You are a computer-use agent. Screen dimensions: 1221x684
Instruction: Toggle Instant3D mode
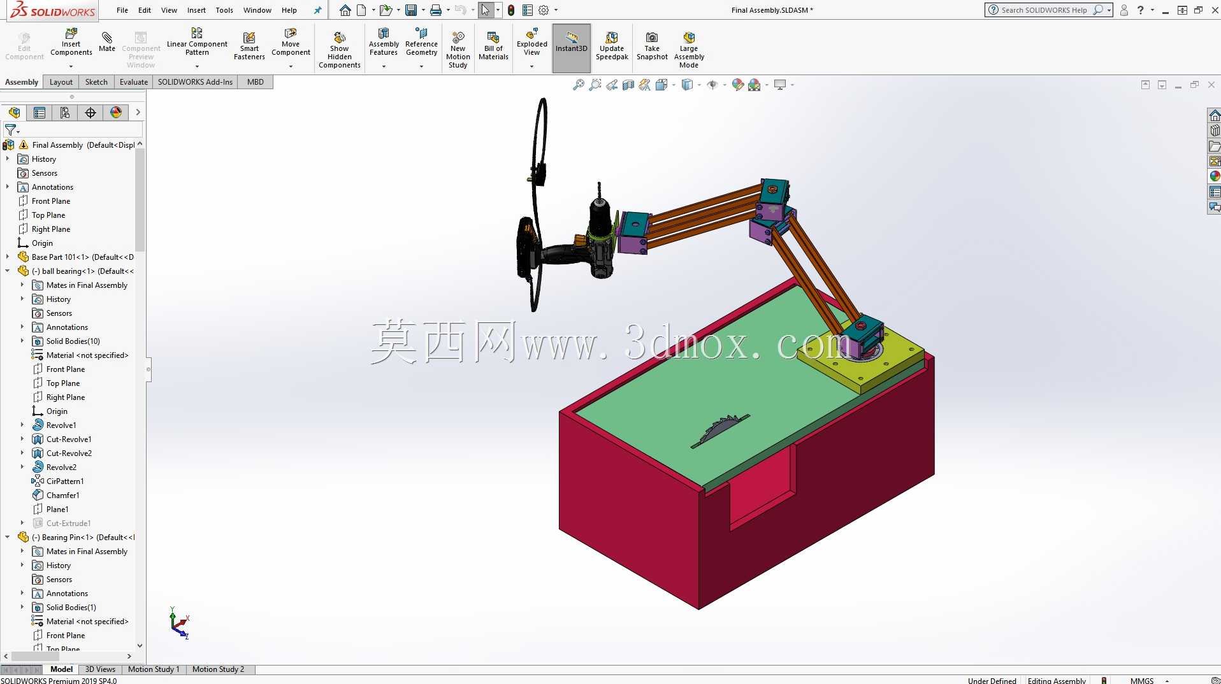pos(571,48)
